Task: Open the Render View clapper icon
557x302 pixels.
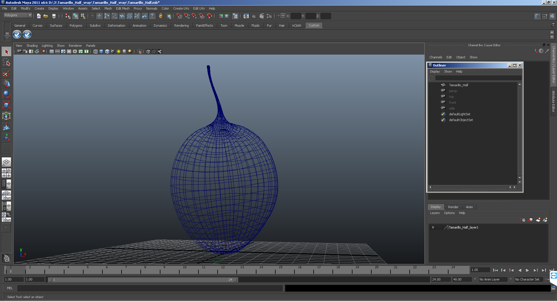Action: tap(246, 16)
